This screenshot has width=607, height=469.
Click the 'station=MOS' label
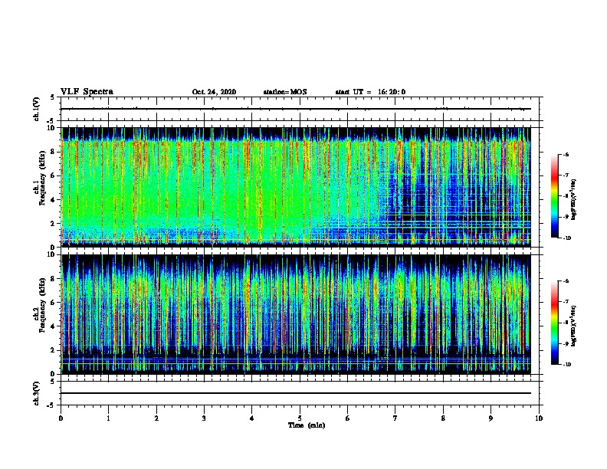pyautogui.click(x=285, y=92)
